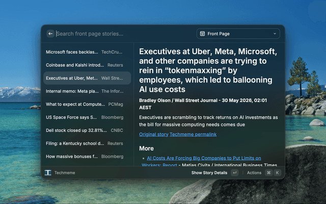Screen dimensions: 326x204
Task: Select the Coinbase and Kalshi story
Action: click(87, 65)
